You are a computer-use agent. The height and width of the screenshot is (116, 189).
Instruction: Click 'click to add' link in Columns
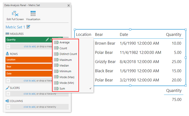(x=30, y=107)
